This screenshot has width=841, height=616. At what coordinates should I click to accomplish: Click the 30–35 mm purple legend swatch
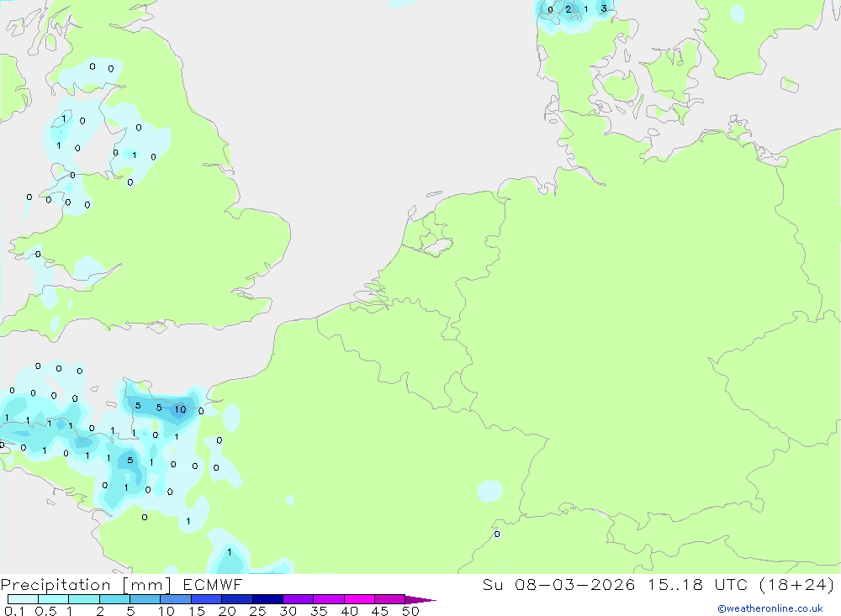click(298, 599)
